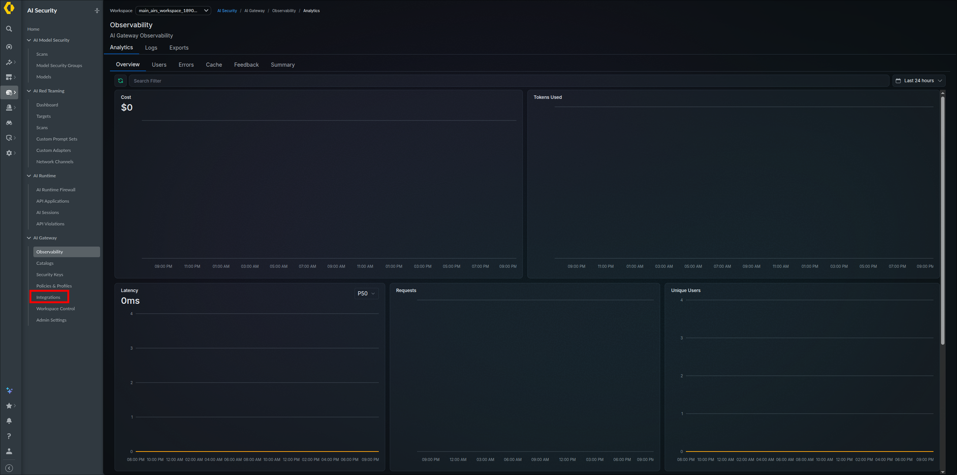The height and width of the screenshot is (475, 957).
Task: Click the target-circle icon in the rail
Action: click(x=9, y=47)
